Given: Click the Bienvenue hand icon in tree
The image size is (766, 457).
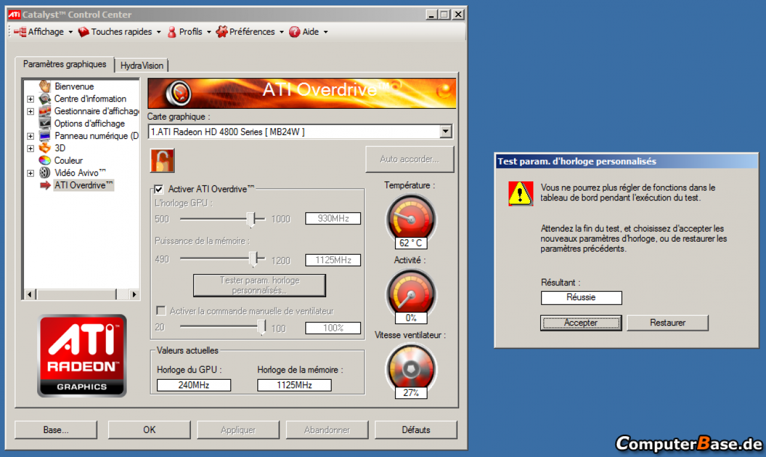Looking at the screenshot, I should coord(45,86).
